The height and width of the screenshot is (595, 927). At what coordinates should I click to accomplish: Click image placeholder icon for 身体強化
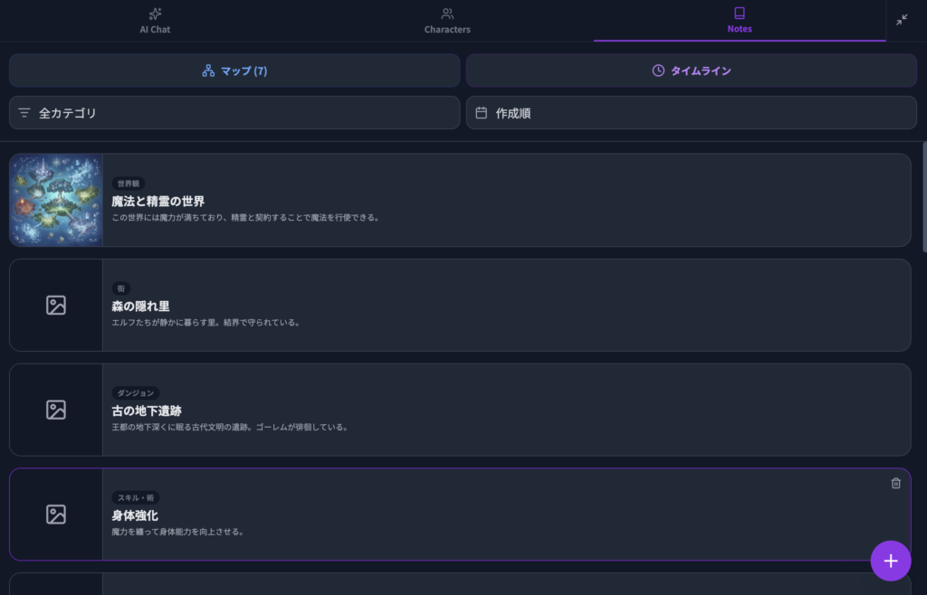pyautogui.click(x=56, y=515)
